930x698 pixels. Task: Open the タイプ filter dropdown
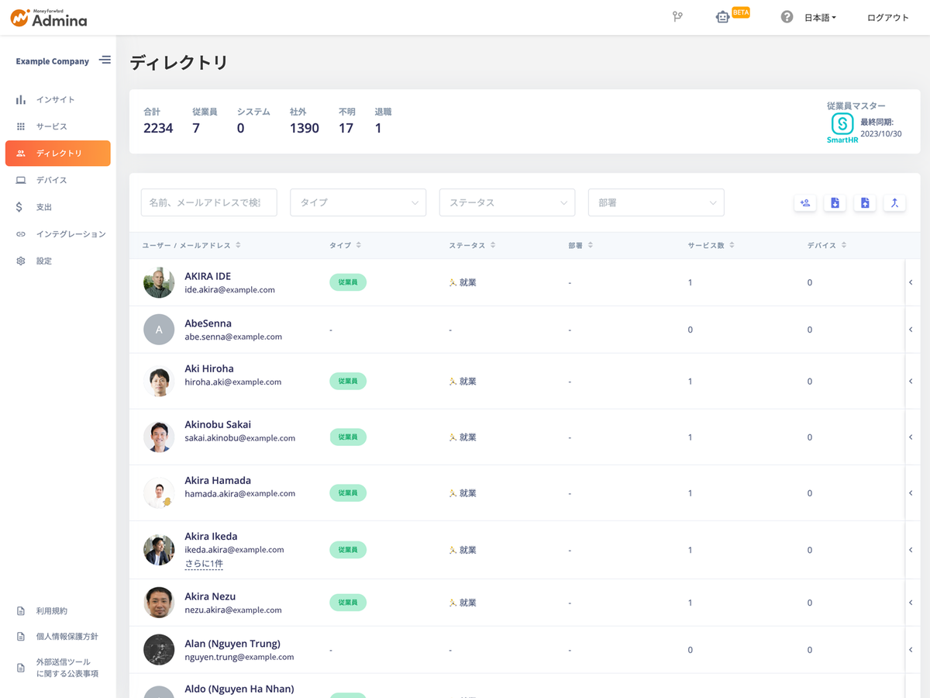358,202
